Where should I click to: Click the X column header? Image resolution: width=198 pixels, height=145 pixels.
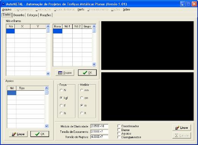(22, 26)
